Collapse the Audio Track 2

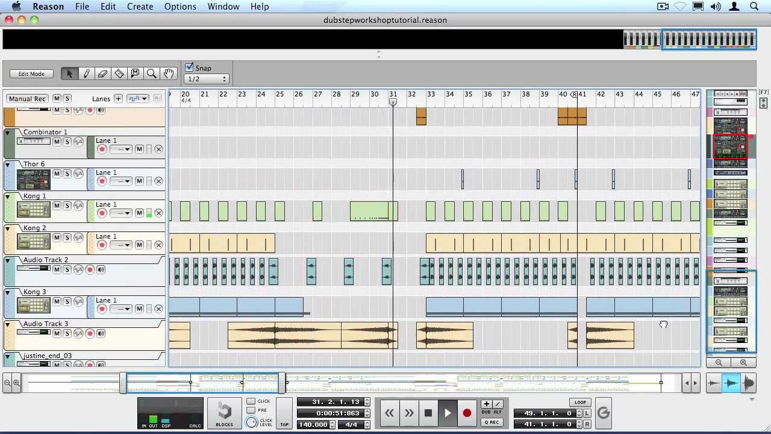click(x=8, y=260)
